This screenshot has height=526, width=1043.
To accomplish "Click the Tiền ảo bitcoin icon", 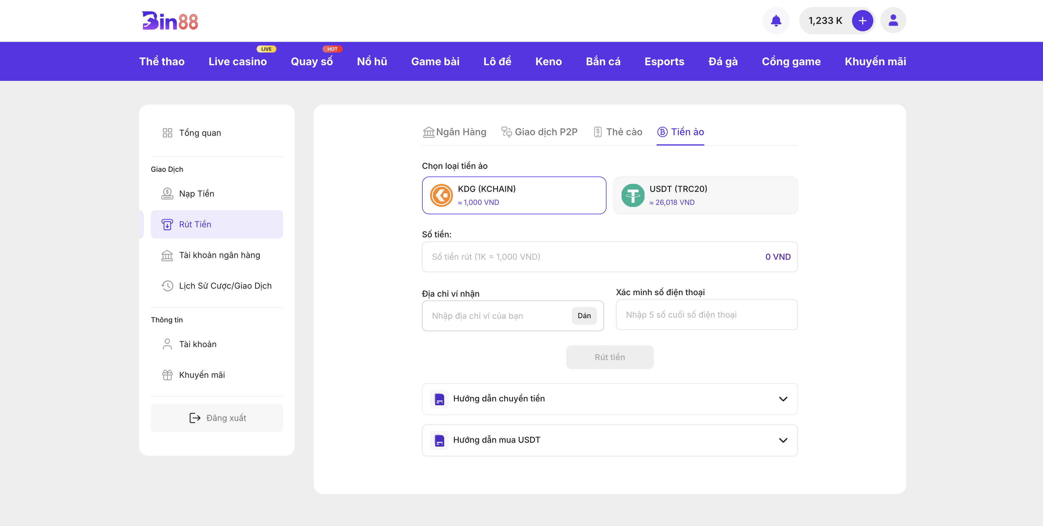I will point(662,132).
